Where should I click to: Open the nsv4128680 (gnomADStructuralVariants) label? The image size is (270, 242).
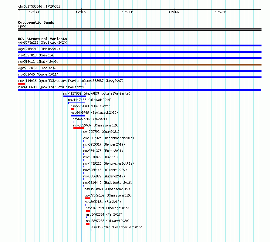click(x=52, y=87)
